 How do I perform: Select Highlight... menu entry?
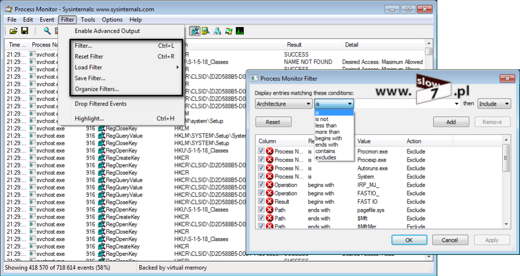click(x=122, y=118)
